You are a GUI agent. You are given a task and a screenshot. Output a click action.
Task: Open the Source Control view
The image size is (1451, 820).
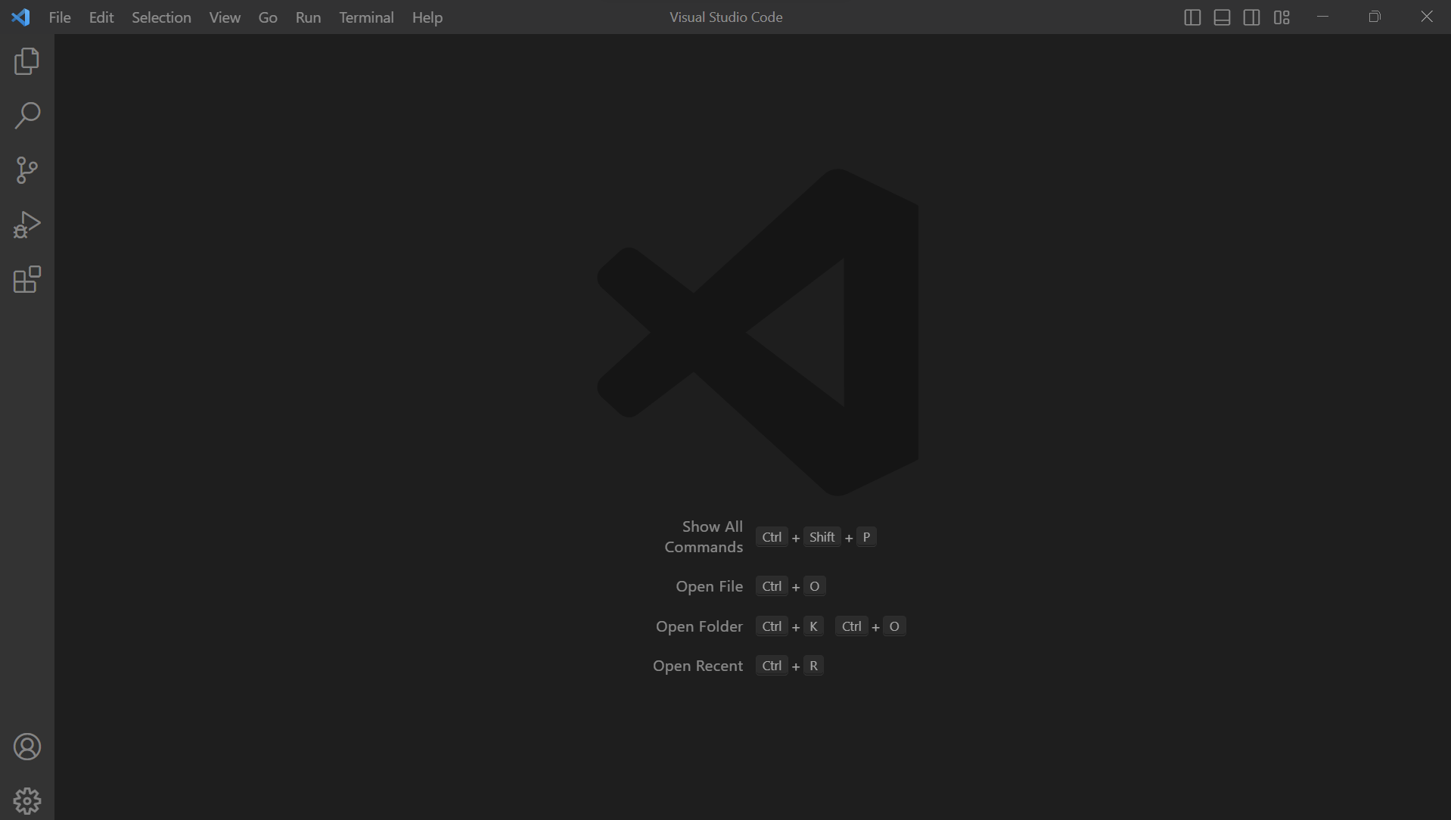(27, 170)
